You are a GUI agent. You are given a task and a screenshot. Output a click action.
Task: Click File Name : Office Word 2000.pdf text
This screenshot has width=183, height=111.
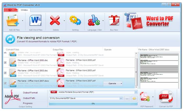[81, 60]
